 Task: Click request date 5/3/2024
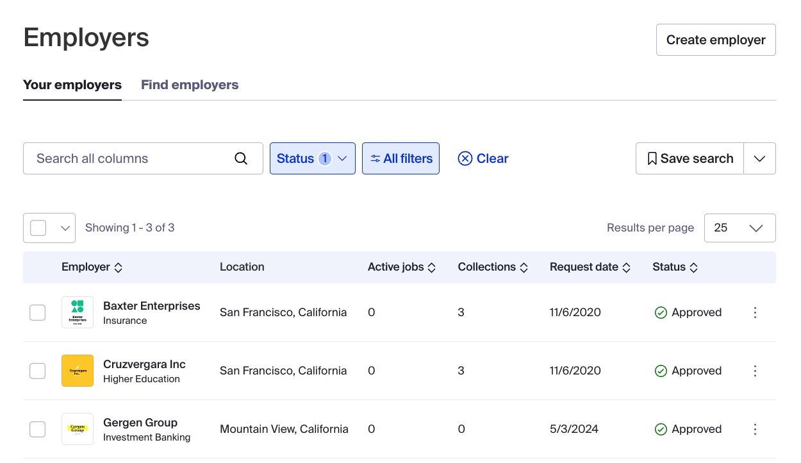click(574, 429)
